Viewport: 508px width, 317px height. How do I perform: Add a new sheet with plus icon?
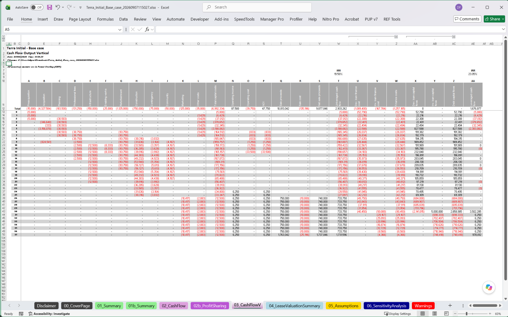(x=450, y=305)
